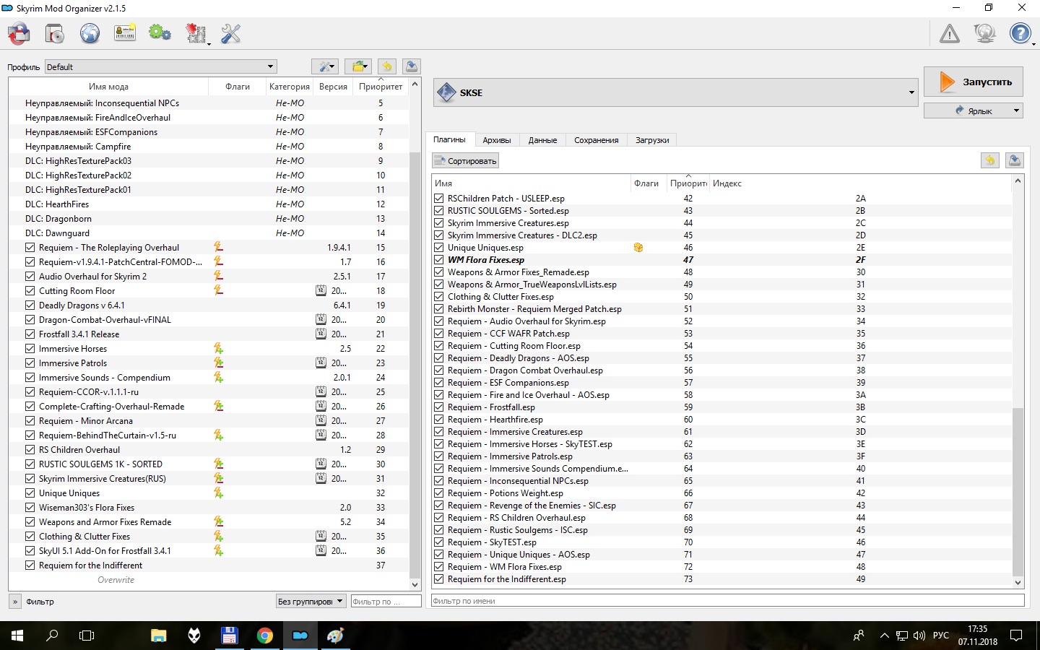Viewport: 1040px width, 650px height.
Task: Click the flag icon on Unique Uniques.esp
Action: pos(638,248)
